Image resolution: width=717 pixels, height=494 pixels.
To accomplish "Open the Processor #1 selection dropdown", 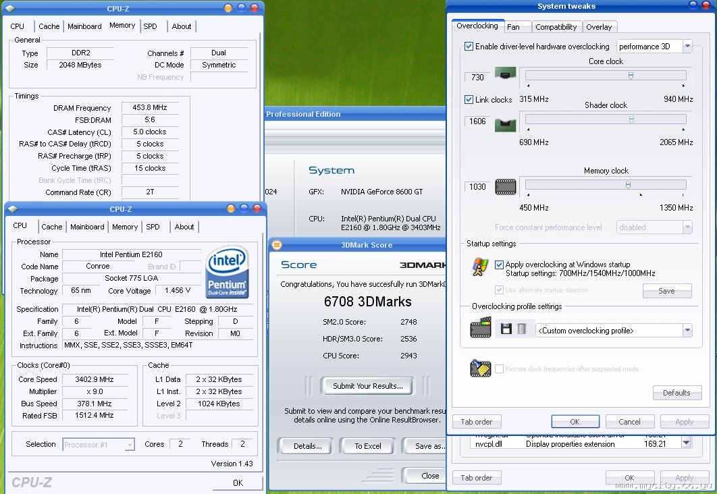I will (99, 445).
